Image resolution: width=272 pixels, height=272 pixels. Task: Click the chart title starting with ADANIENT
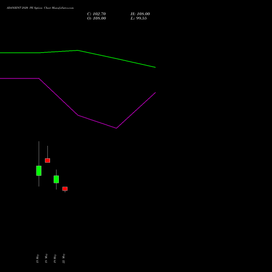pyautogui.click(x=40, y=8)
